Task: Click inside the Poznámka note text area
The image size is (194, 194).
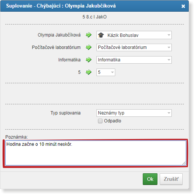Action: [x=96, y=153]
